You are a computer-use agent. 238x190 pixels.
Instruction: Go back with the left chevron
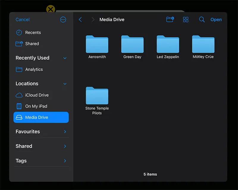coord(80,20)
